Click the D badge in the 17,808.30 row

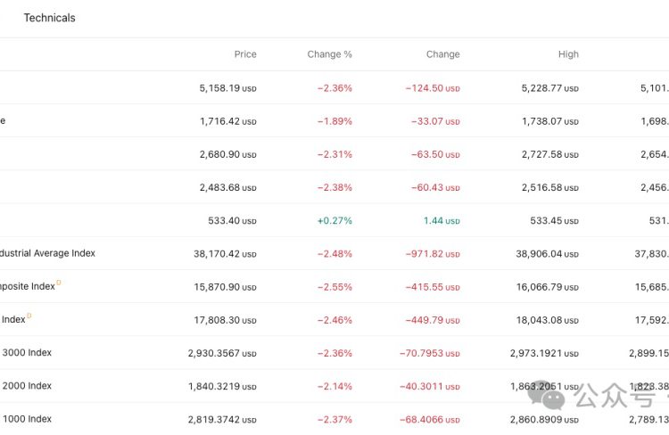click(x=29, y=316)
